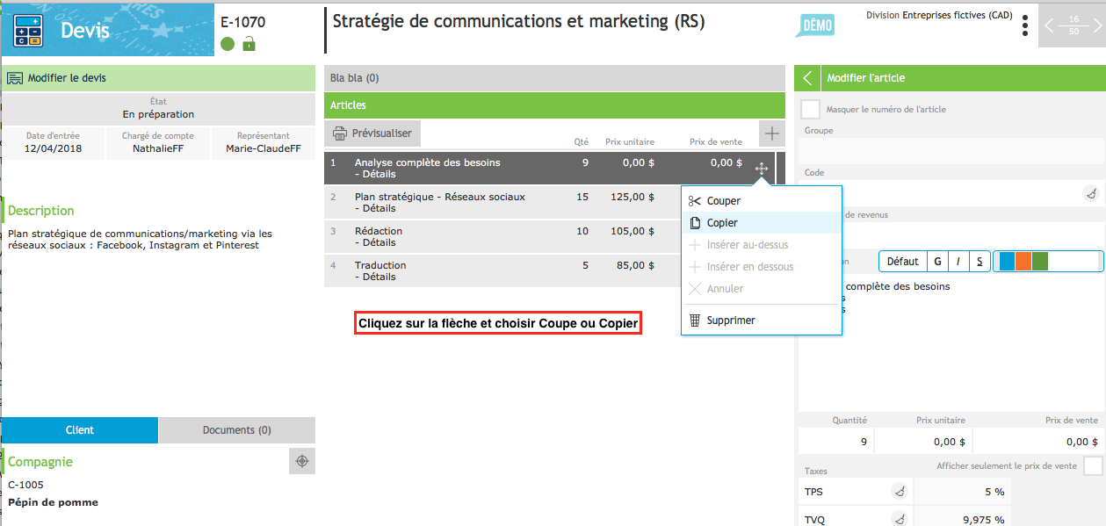Click the green status circle under E-1070

228,44
